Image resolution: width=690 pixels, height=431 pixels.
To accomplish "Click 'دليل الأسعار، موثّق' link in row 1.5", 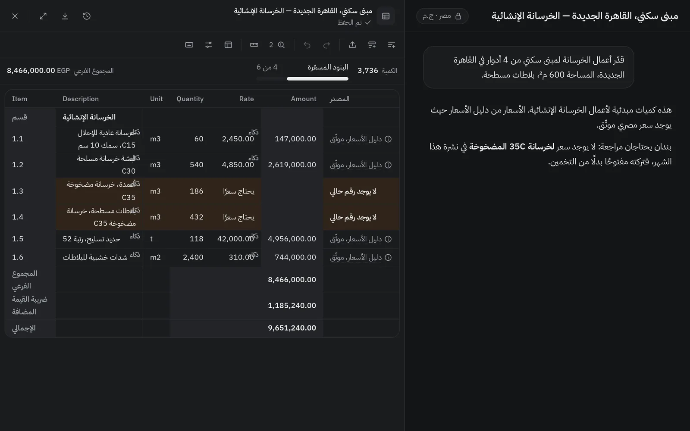I will coord(356,239).
